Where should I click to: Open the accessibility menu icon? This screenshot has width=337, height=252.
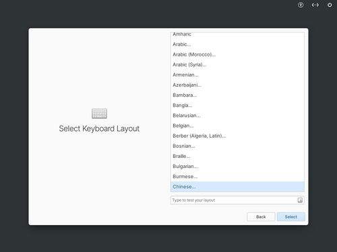tap(301, 5)
